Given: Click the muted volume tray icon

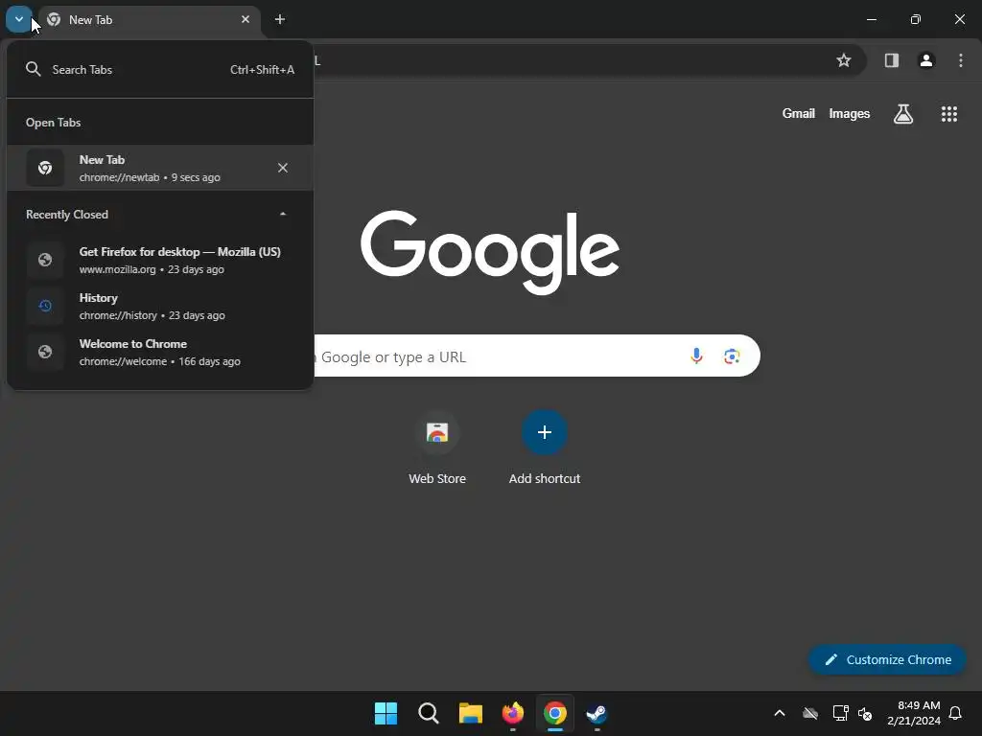Looking at the screenshot, I should [865, 713].
